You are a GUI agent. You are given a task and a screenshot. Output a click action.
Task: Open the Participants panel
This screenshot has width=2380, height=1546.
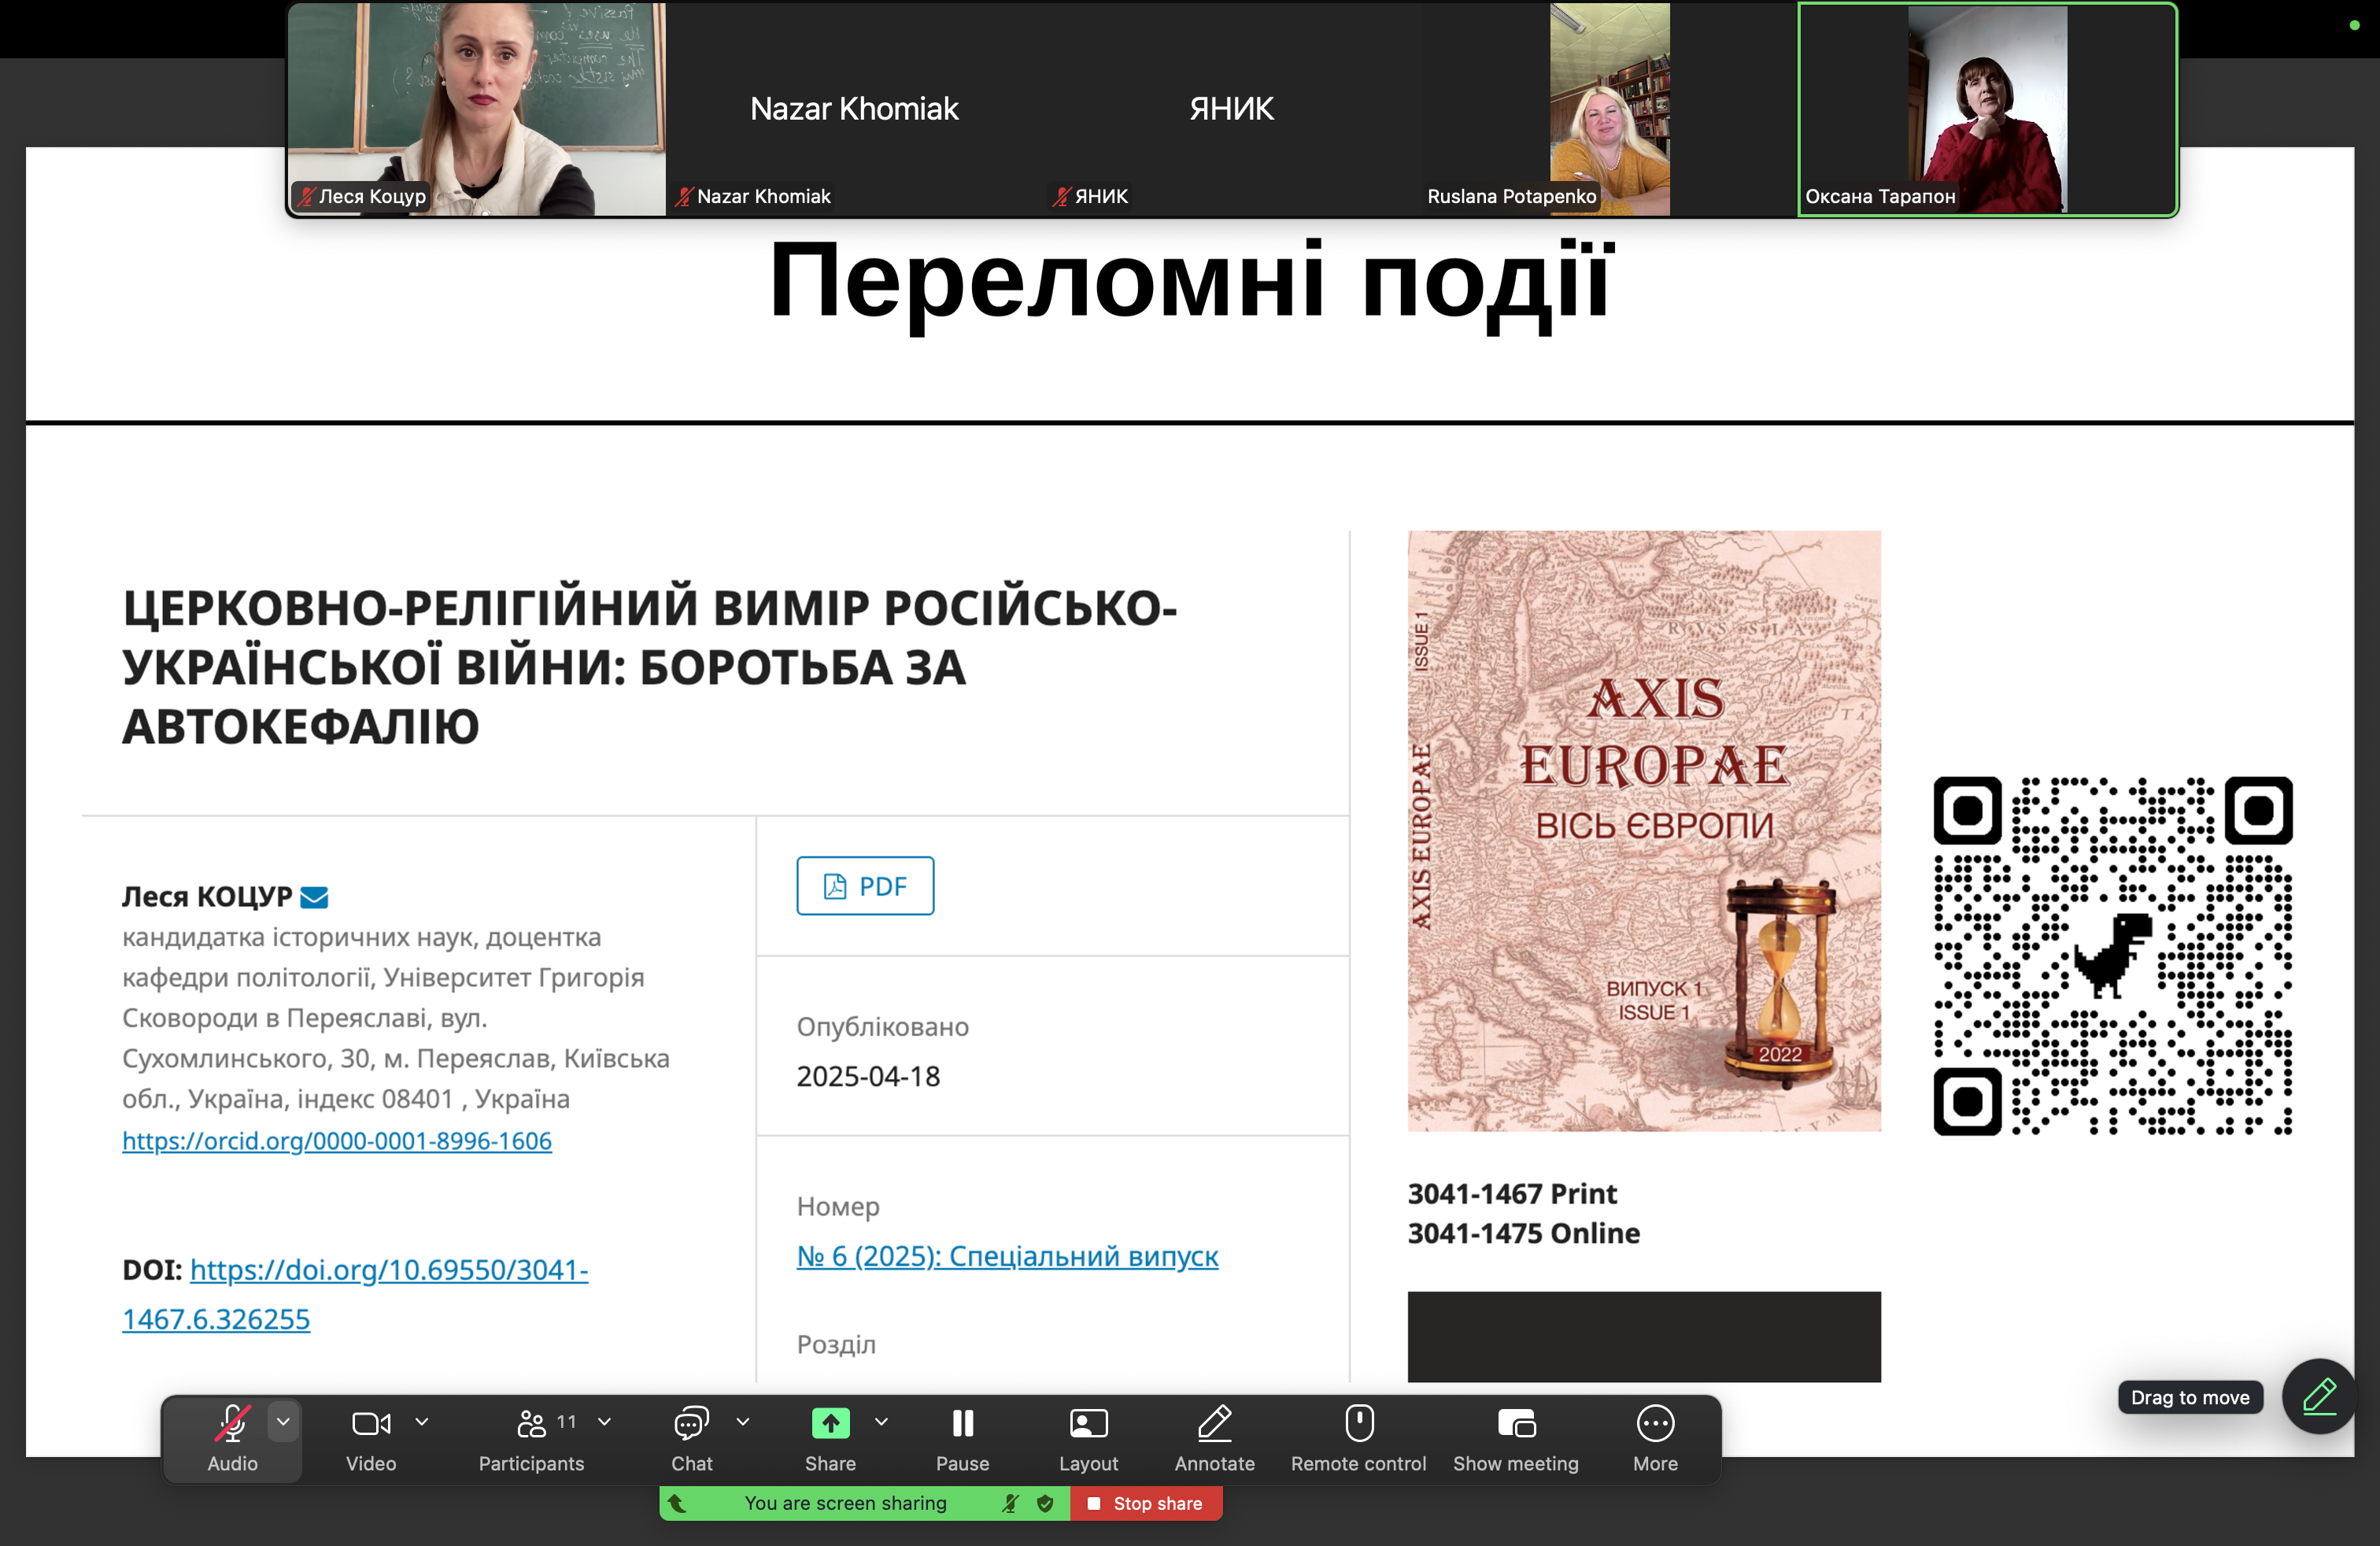[x=531, y=1422]
